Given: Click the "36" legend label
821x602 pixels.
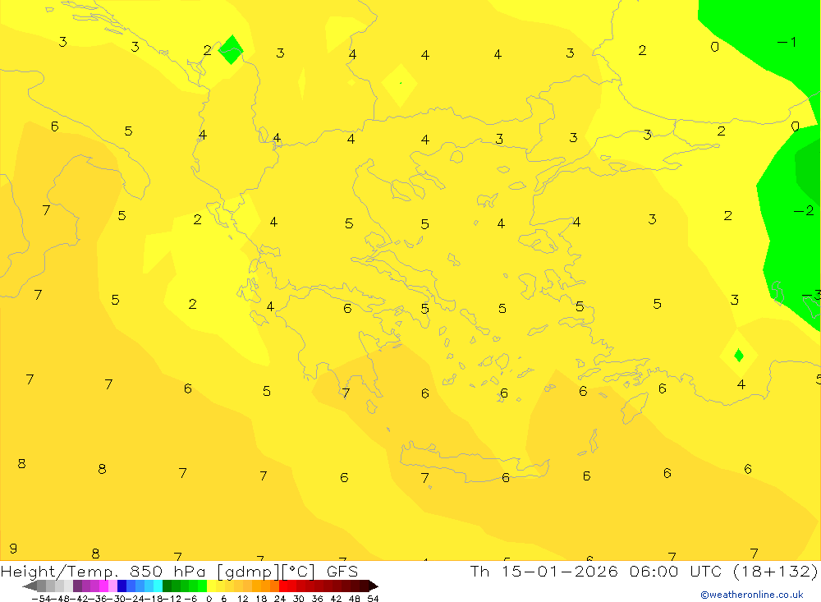Looking at the screenshot, I should click(317, 599).
